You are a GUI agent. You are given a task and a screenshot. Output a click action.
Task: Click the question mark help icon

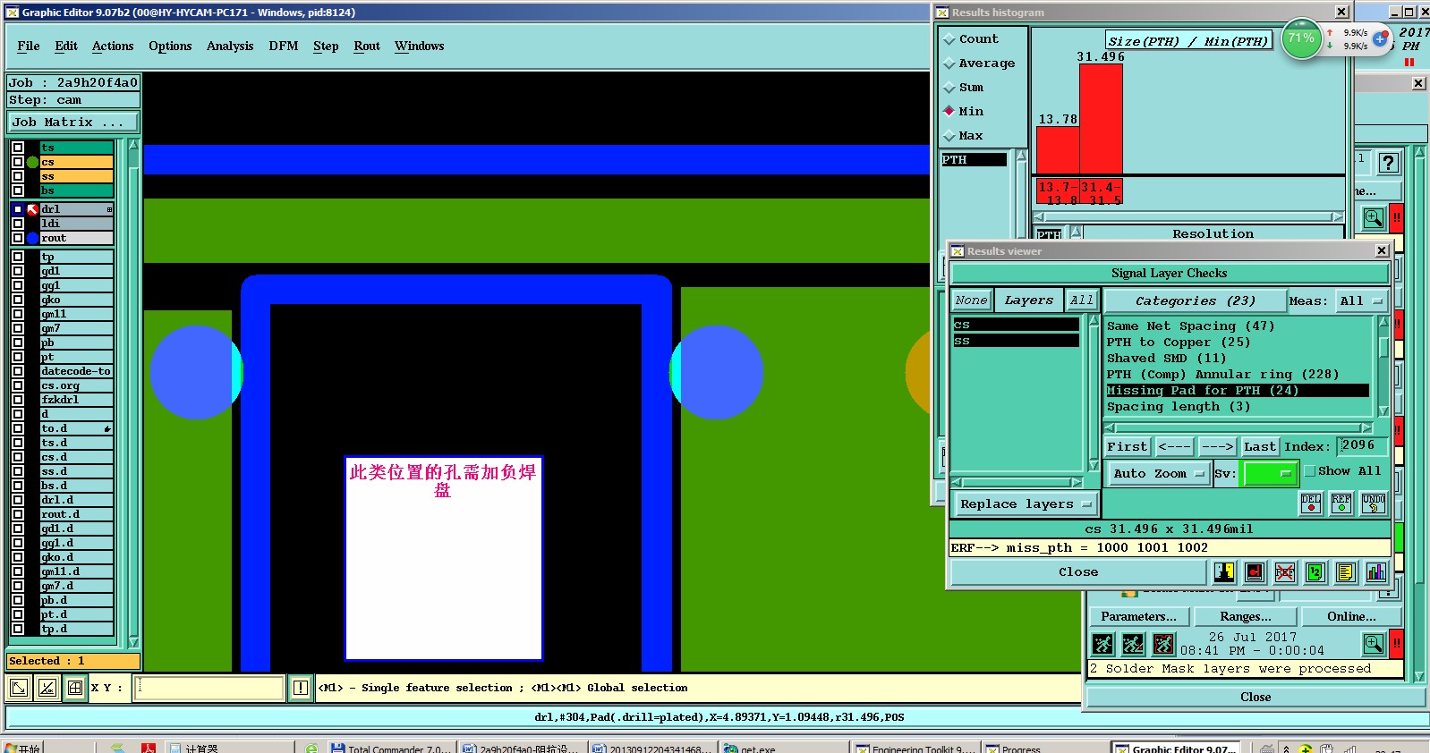1388,163
